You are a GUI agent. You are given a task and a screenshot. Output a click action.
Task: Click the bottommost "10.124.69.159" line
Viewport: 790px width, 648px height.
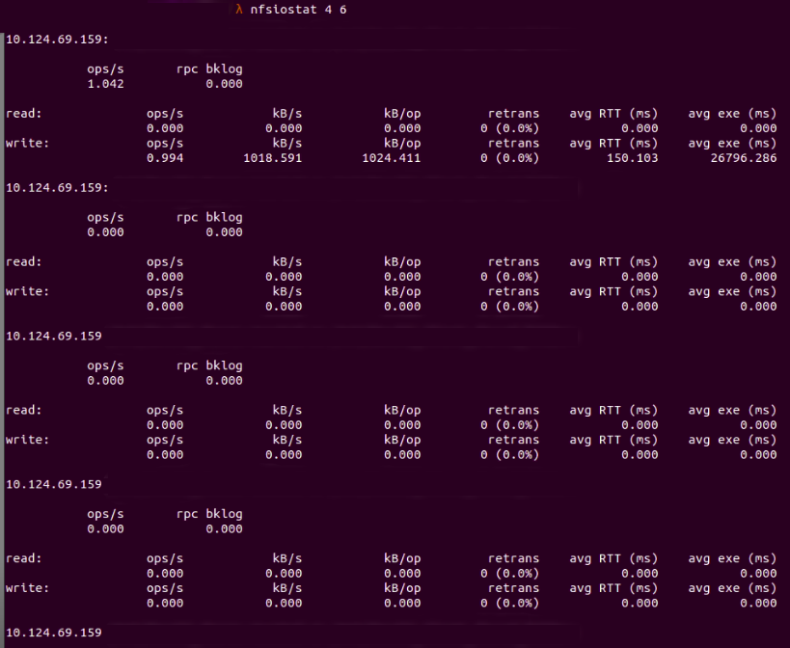53,633
